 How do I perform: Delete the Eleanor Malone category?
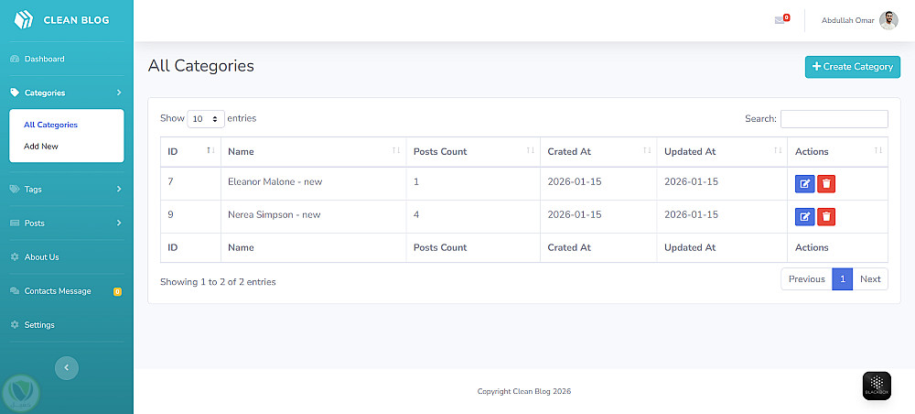click(826, 183)
